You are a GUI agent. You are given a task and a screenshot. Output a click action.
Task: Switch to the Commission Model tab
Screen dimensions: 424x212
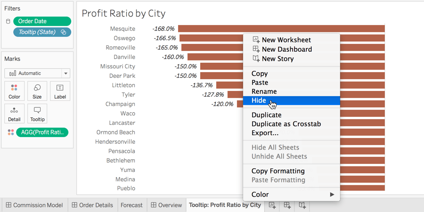(34, 205)
